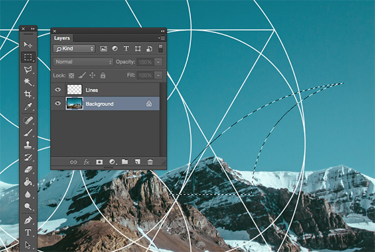Lock position of the layer
The height and width of the screenshot is (252, 375).
click(92, 75)
